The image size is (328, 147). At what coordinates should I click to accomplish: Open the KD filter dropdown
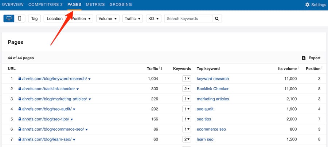coord(153,19)
